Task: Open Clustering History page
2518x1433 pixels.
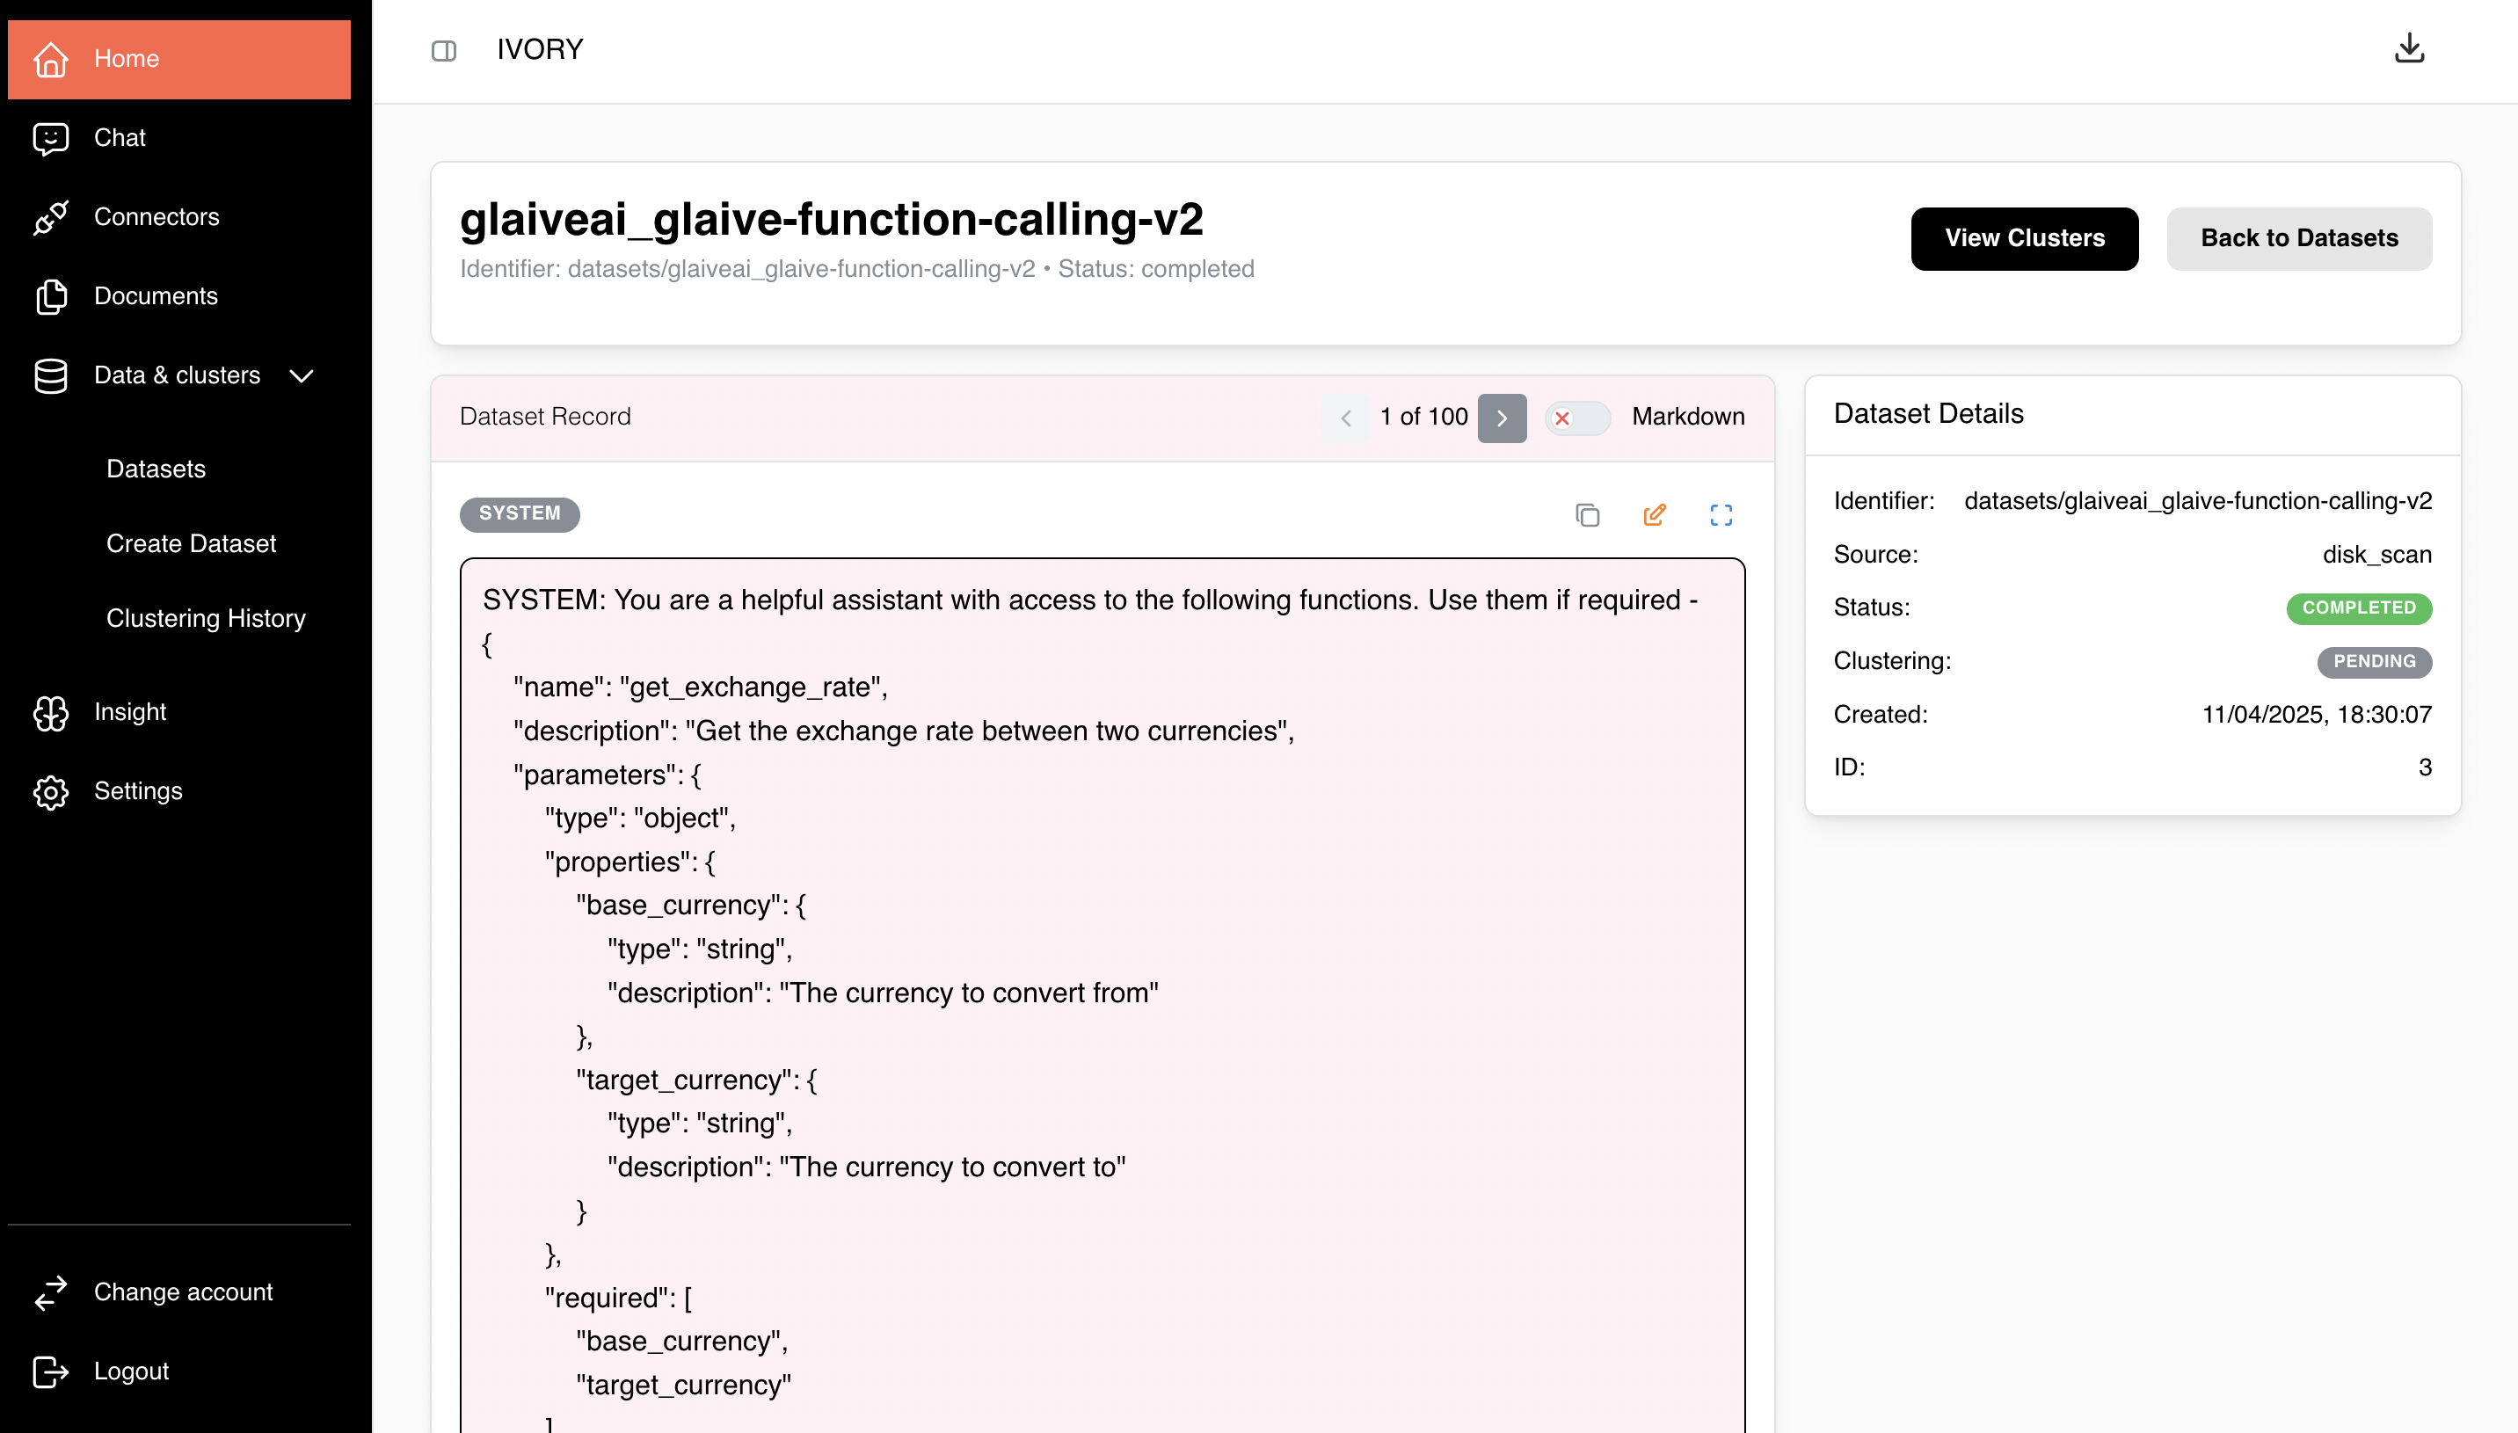Action: tap(206, 618)
